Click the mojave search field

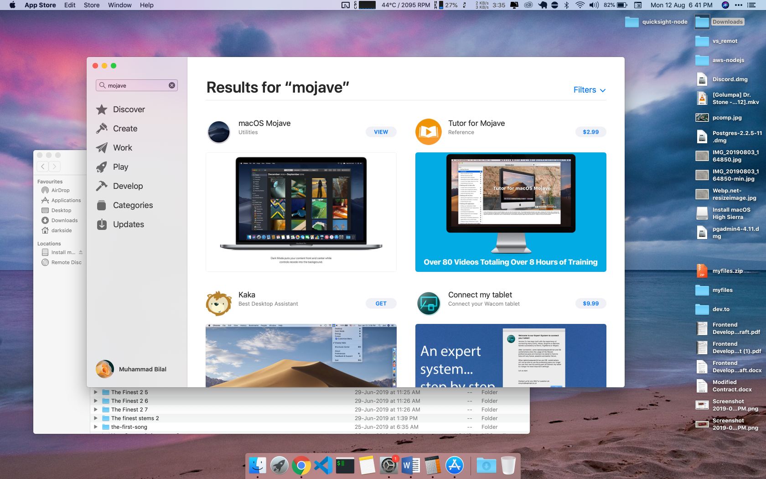tap(136, 85)
